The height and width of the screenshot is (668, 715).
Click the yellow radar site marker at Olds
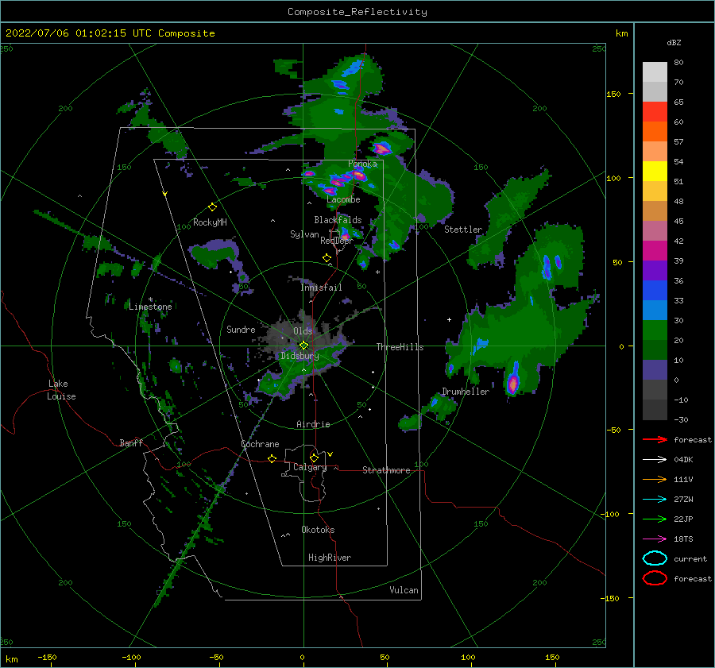coord(303,346)
